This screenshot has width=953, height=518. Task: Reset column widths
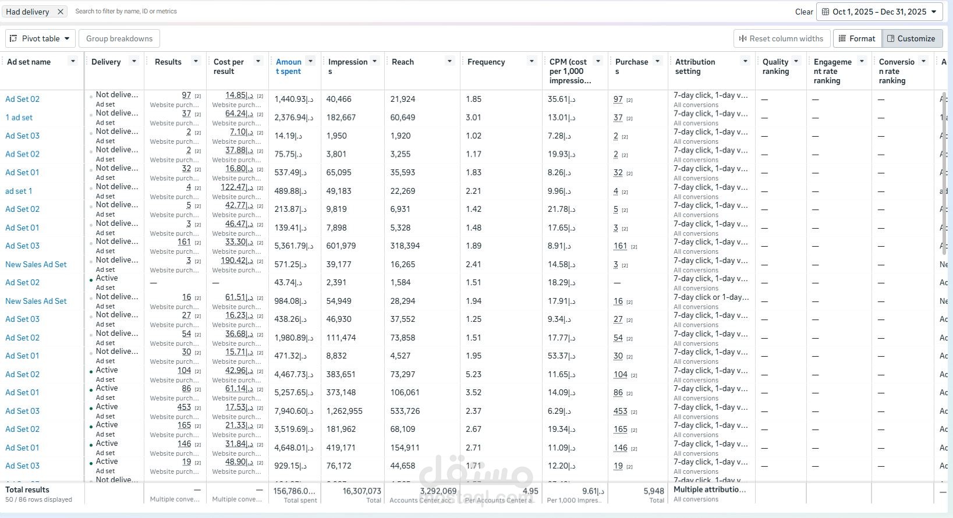(x=781, y=38)
